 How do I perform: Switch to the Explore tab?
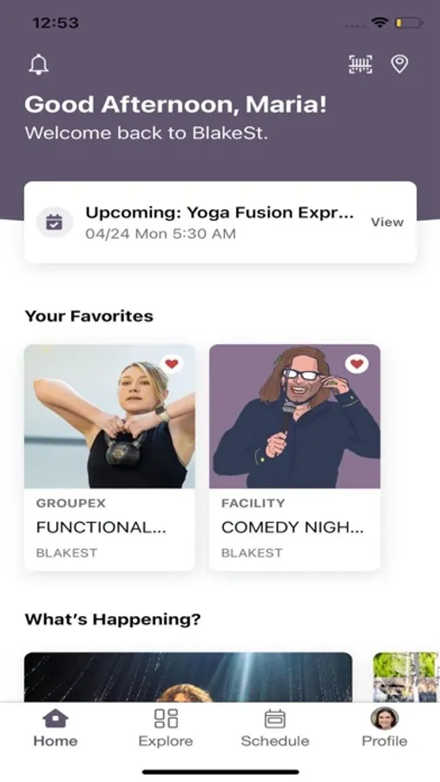point(166,729)
